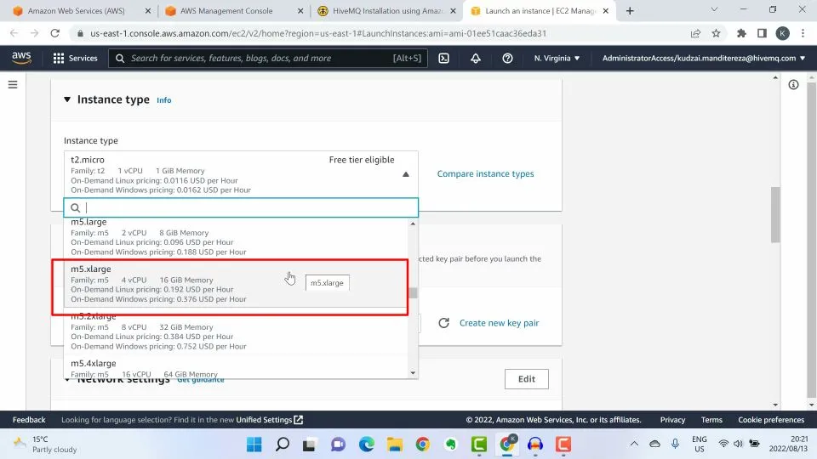The width and height of the screenshot is (817, 459).
Task: Open the Task View taskbar icon
Action: pyautogui.click(x=311, y=445)
